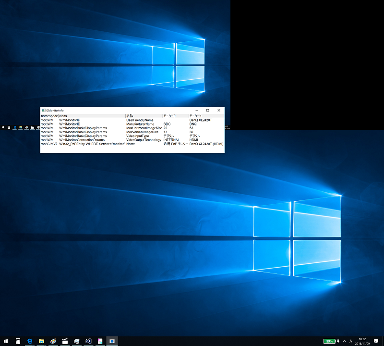Select the active GMonitorInfo taskbar button
This screenshot has width=384, height=346.
pos(112,341)
